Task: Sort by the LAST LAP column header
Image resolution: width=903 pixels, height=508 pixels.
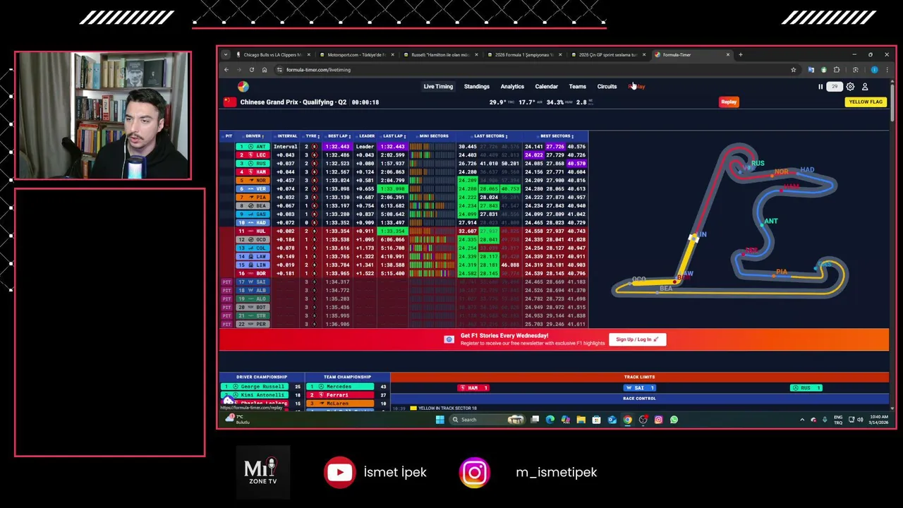Action: click(394, 136)
